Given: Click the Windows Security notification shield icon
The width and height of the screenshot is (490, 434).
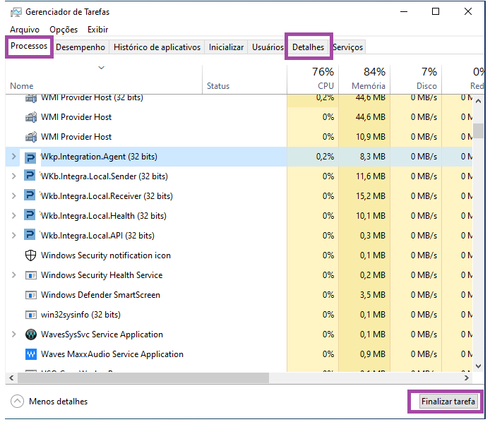Looking at the screenshot, I should click(30, 255).
